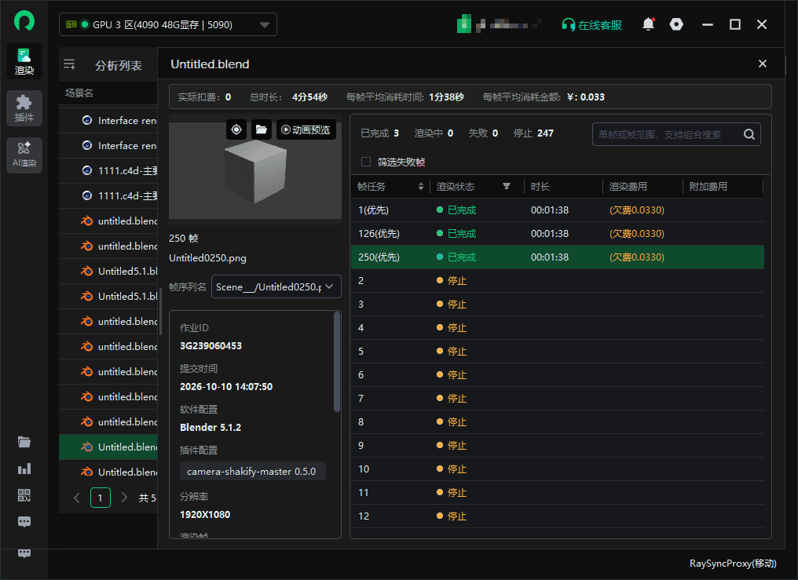Click the job info panel scrollbar

tap(336, 361)
